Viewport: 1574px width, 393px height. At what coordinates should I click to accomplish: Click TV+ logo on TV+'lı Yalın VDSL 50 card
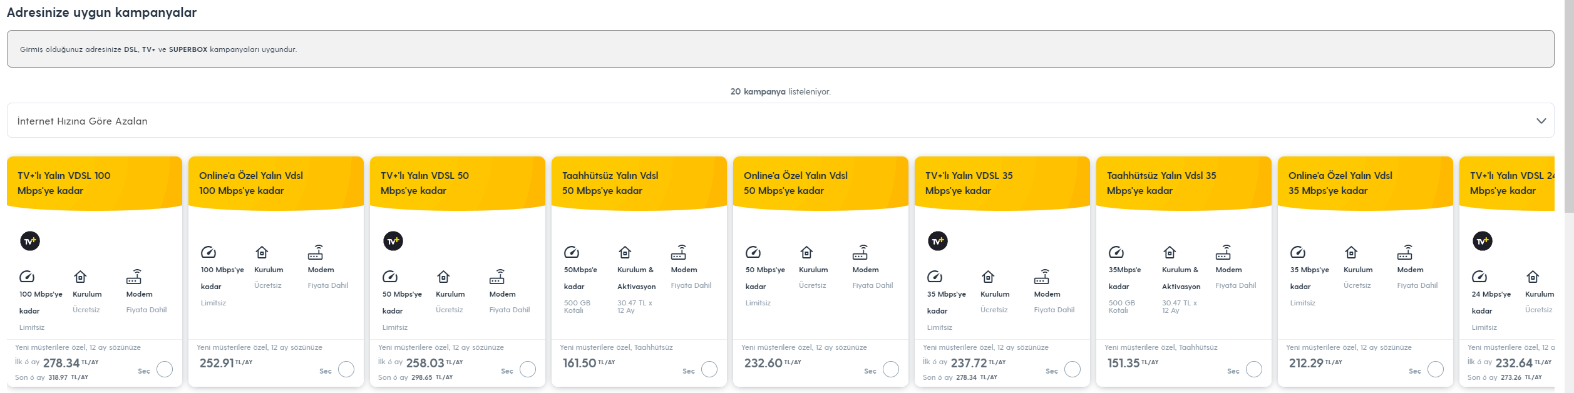393,241
